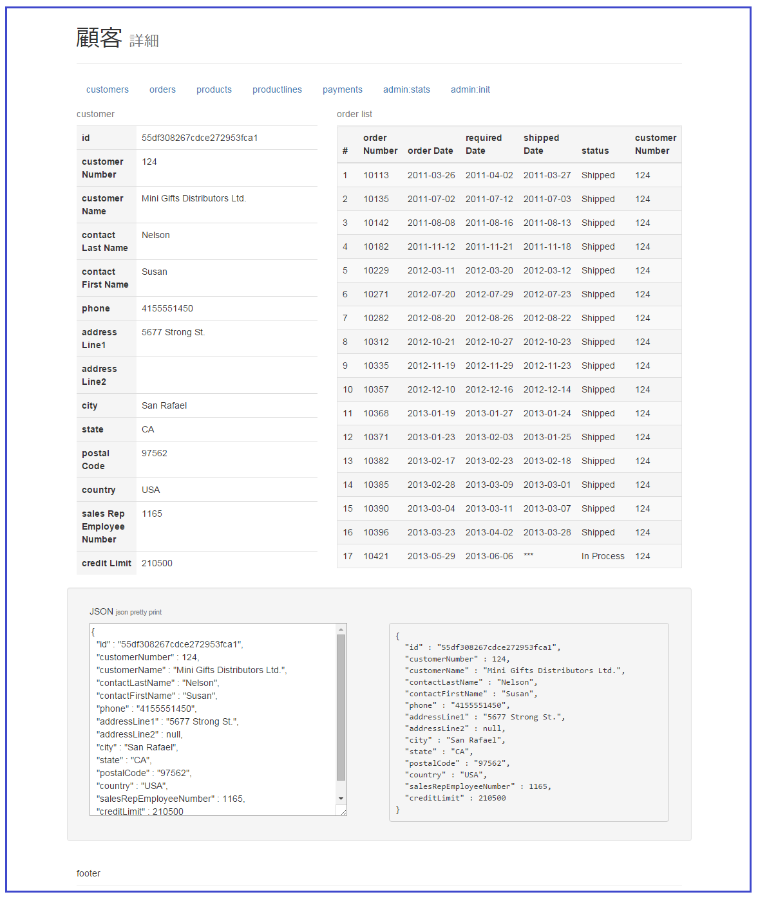Select order number 10113 in the order list

tap(376, 174)
